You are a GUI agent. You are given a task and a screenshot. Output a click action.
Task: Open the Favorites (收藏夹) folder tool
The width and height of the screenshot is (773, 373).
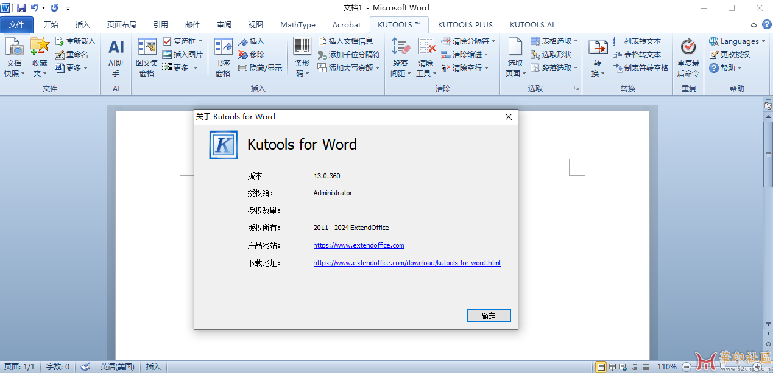coord(40,57)
